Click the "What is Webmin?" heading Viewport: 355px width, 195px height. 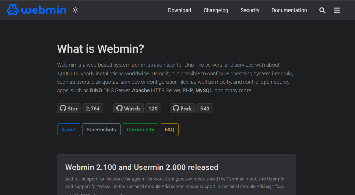click(101, 48)
